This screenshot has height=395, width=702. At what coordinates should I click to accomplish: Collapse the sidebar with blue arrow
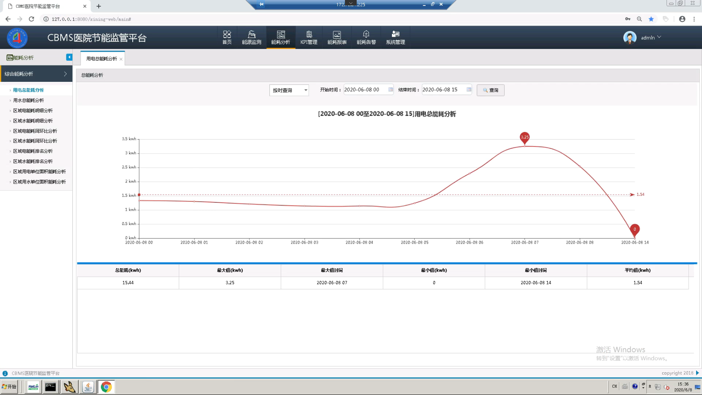69,57
